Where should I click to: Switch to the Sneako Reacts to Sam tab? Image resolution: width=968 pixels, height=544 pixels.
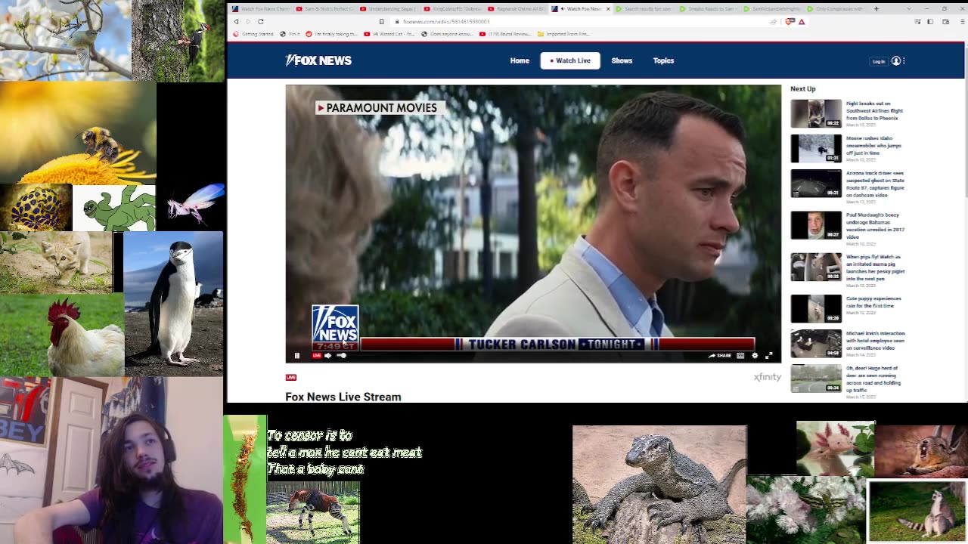click(709, 9)
